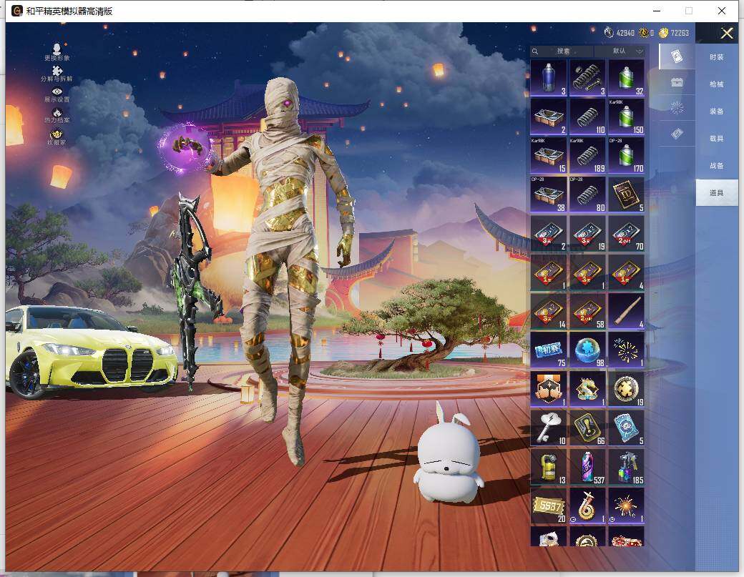The height and width of the screenshot is (577, 744).
Task: Switch to the 时装 tab
Action: [x=717, y=57]
